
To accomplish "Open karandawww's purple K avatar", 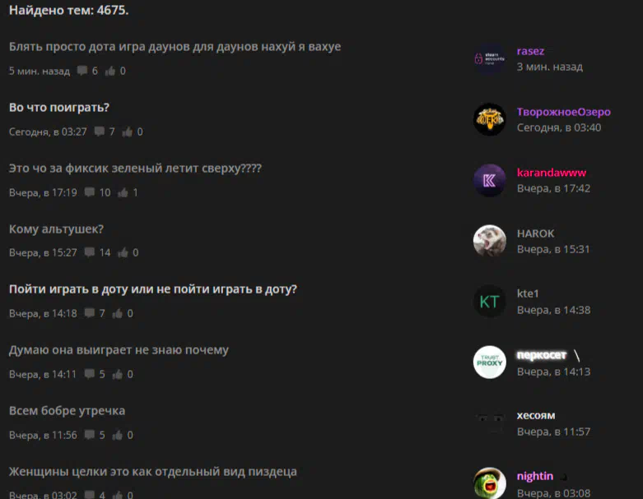I will [489, 181].
